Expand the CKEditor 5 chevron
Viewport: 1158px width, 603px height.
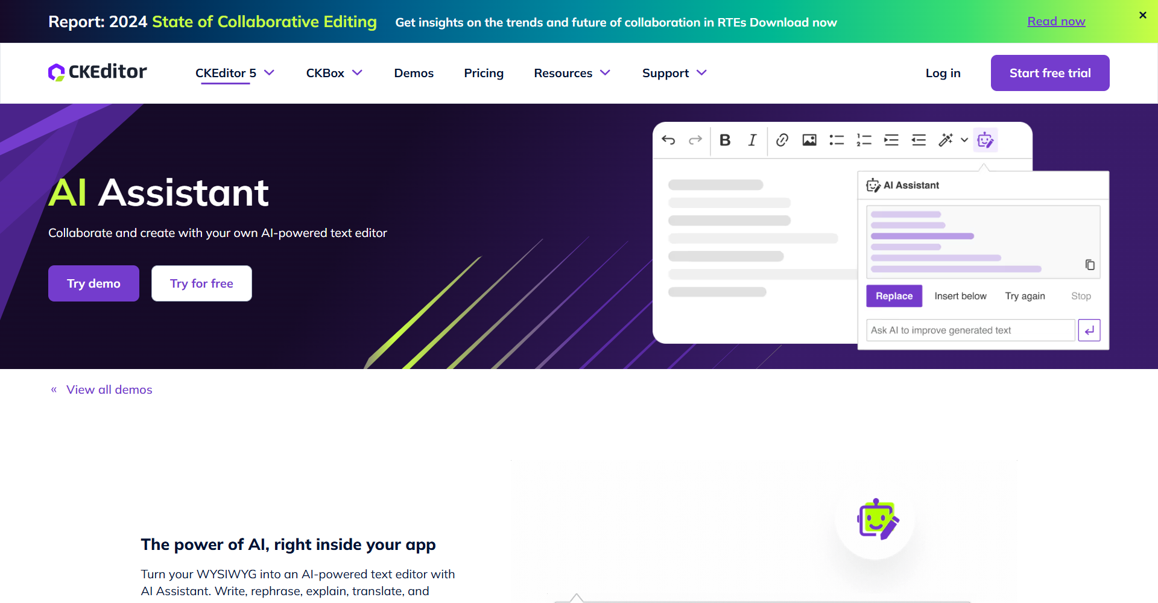coord(269,73)
